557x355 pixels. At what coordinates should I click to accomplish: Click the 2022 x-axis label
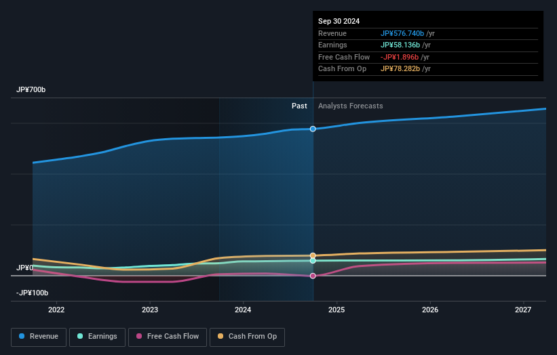click(56, 310)
